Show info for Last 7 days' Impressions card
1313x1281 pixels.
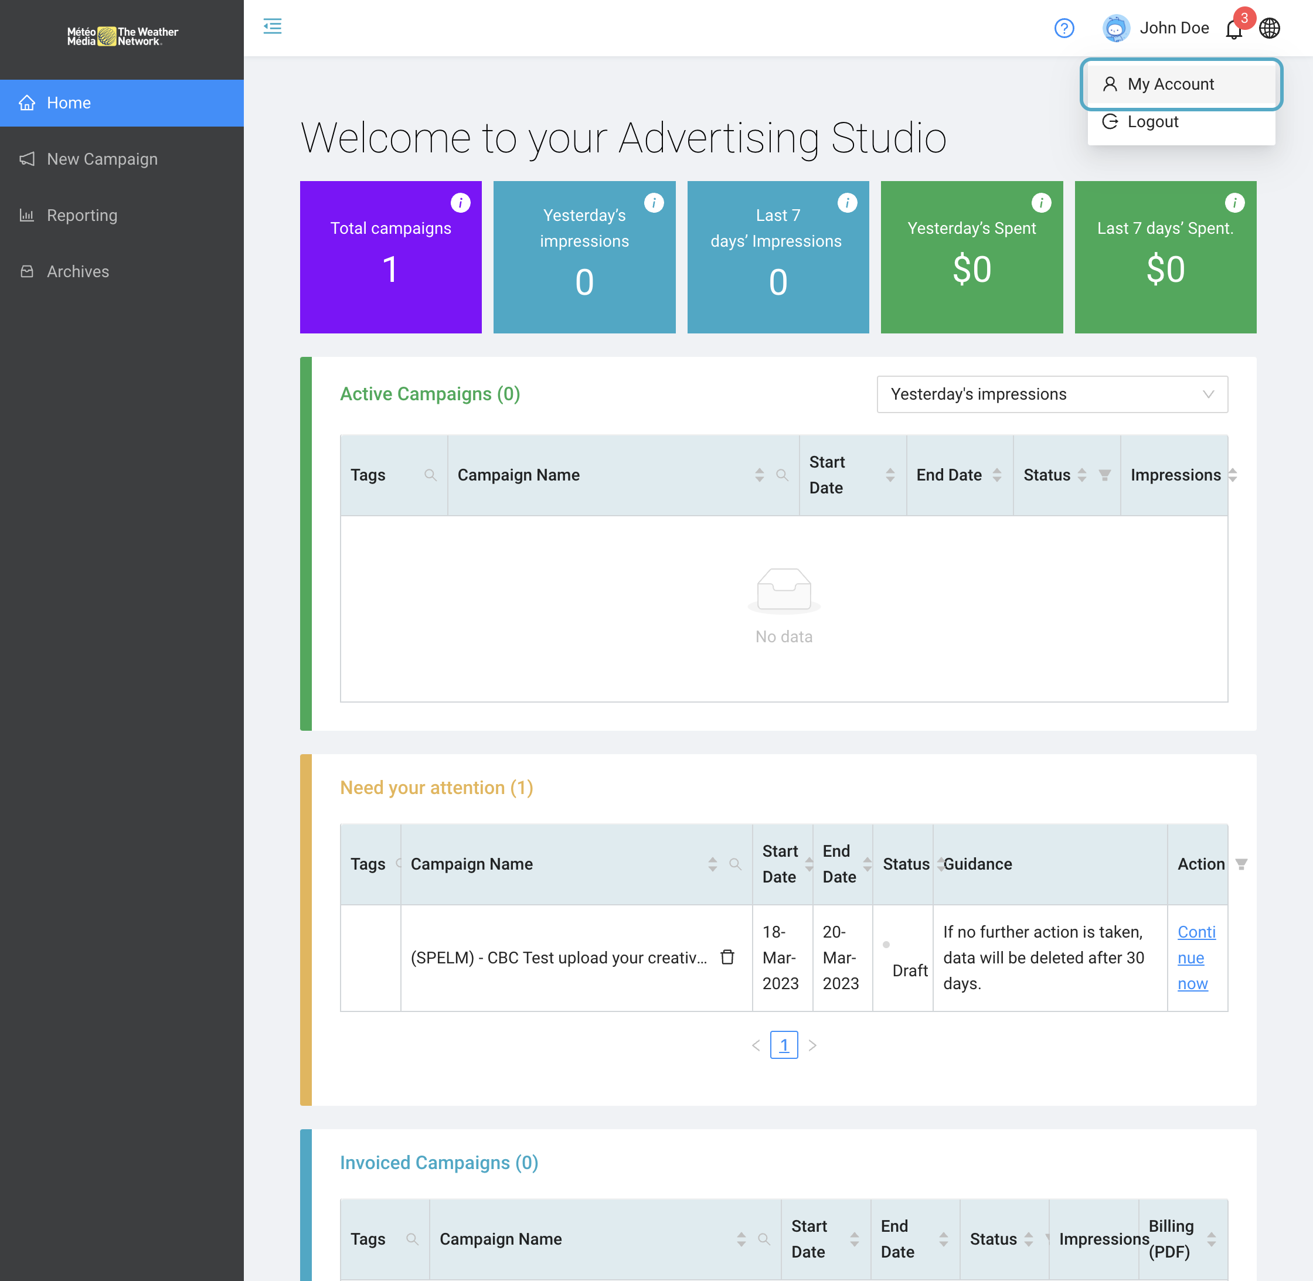click(x=847, y=203)
